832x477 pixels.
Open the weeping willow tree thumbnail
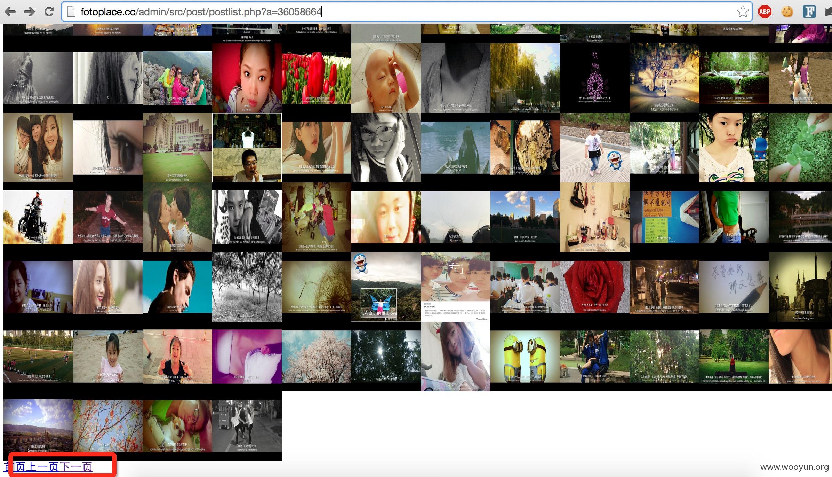525,78
